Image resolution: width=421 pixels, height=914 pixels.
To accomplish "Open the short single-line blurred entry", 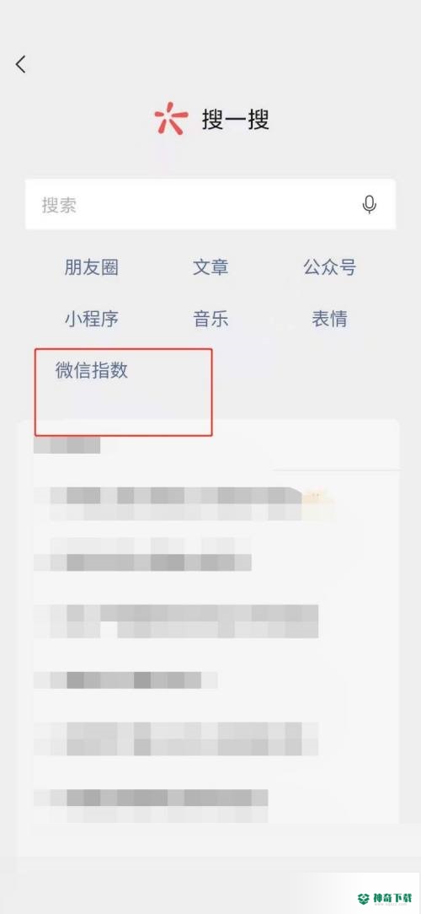I will click(125, 680).
